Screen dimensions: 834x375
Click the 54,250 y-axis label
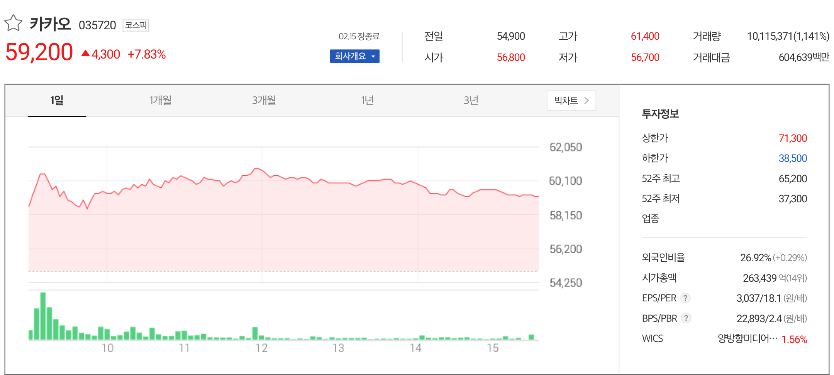566,283
